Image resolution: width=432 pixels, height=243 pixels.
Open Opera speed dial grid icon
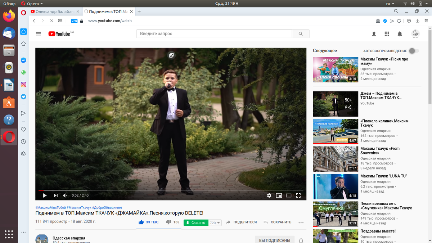[60, 21]
